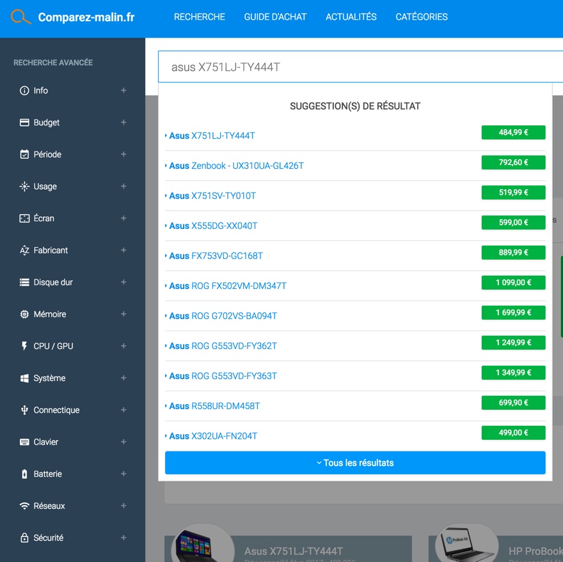Viewport: 563px width, 562px height.
Task: Expand the Écran filter section
Action: pyautogui.click(x=123, y=219)
